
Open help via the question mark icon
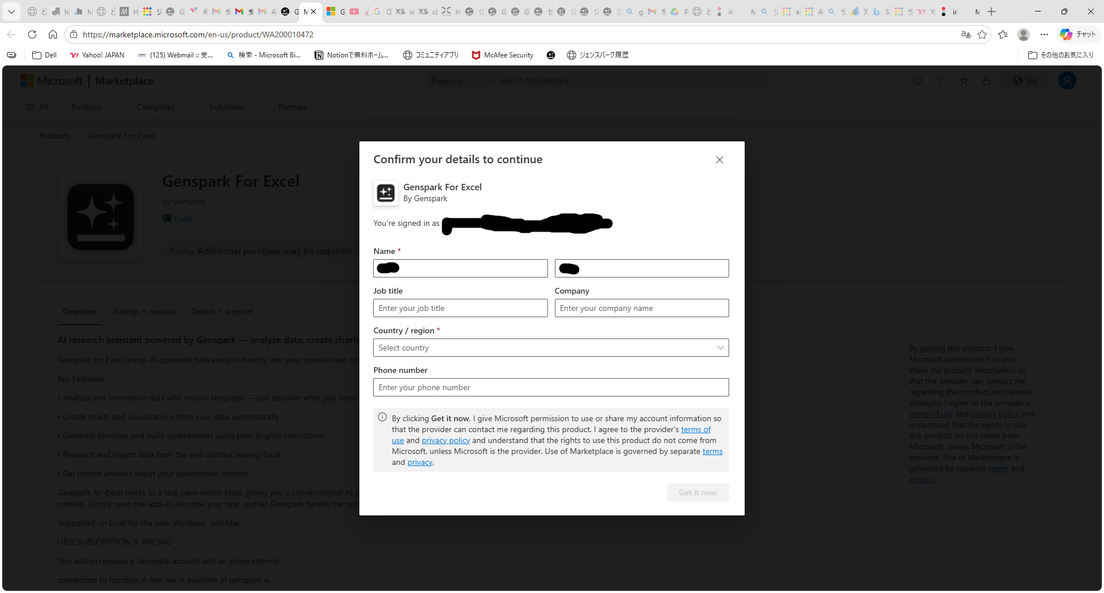(x=941, y=80)
